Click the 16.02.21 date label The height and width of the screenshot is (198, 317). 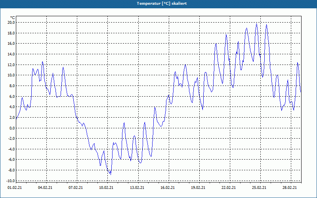[168, 187]
